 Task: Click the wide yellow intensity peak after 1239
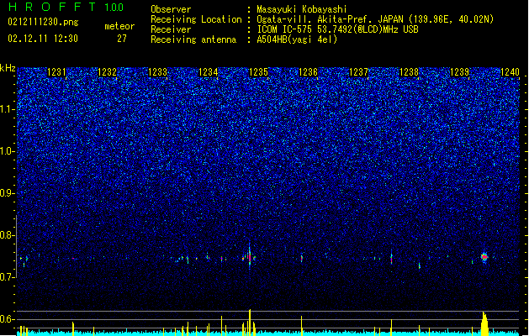484,323
